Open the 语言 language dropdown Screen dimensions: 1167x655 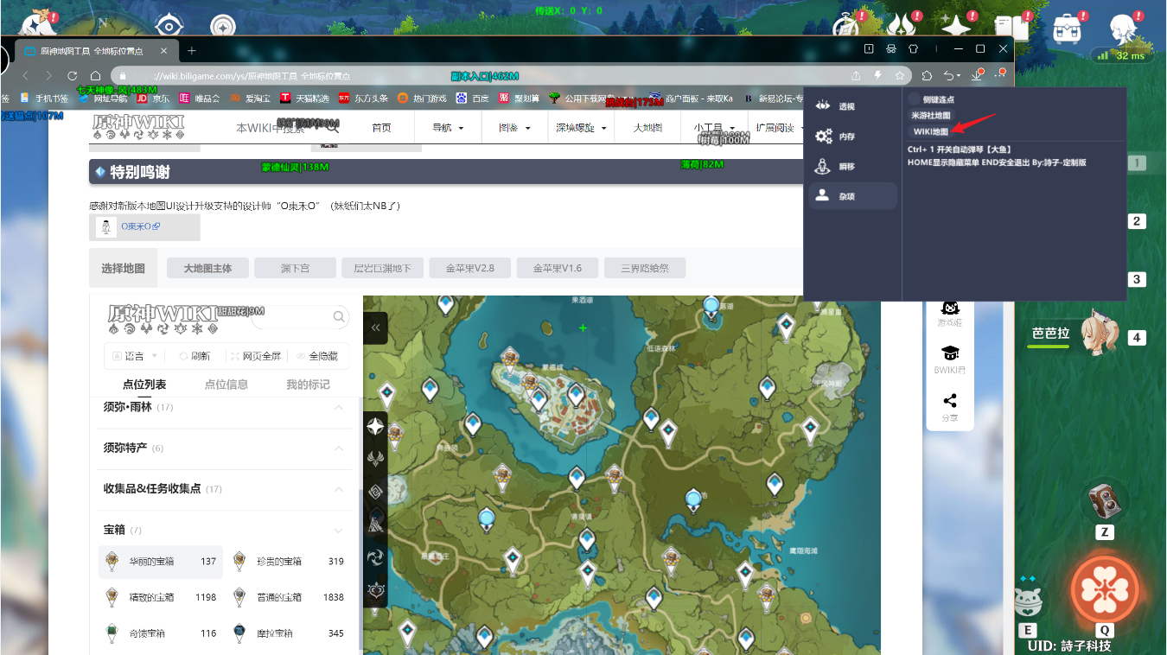(135, 355)
